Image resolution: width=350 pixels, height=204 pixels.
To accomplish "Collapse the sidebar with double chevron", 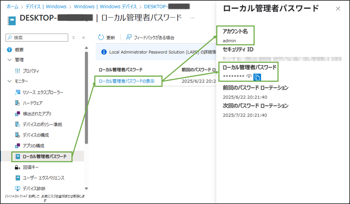I will (x=83, y=38).
